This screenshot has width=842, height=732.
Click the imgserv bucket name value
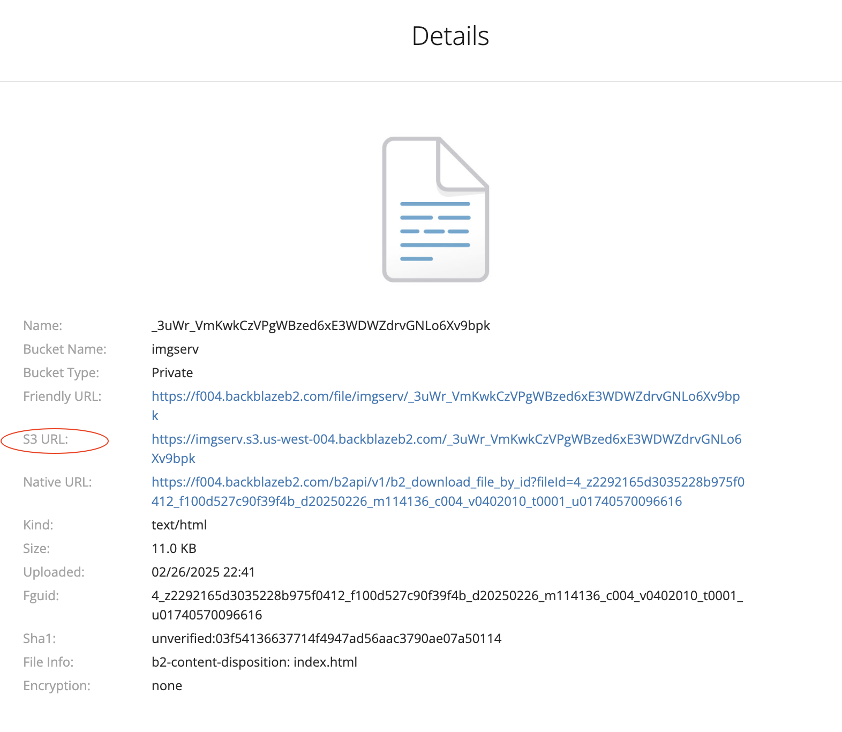pos(175,349)
